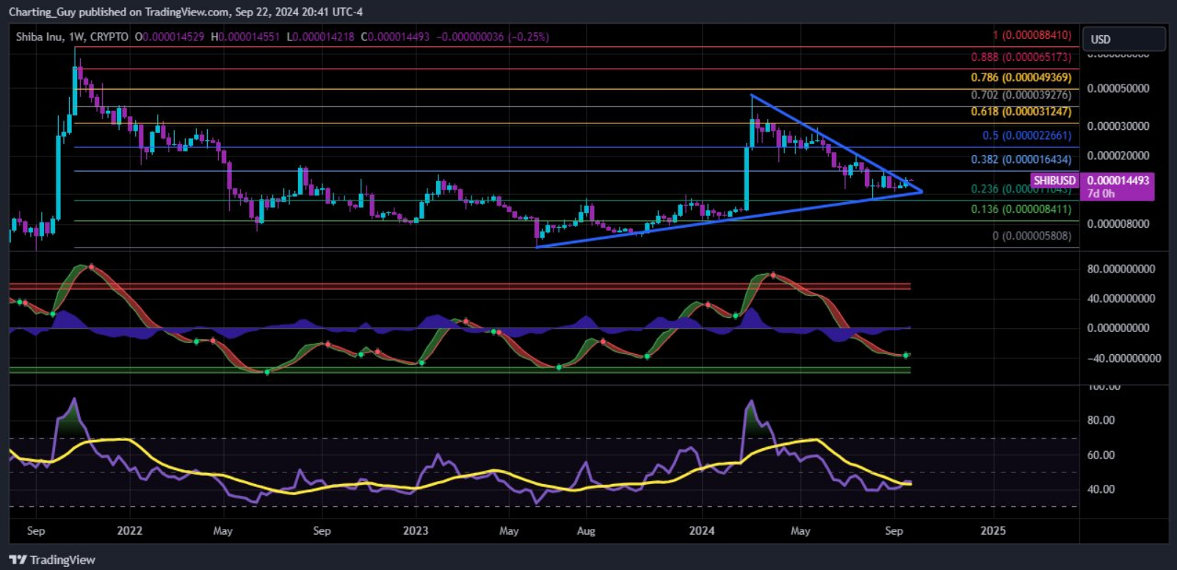Image resolution: width=1177 pixels, height=570 pixels.
Task: Click the 0.5 Fibonacci retracement label
Action: click(x=1026, y=135)
